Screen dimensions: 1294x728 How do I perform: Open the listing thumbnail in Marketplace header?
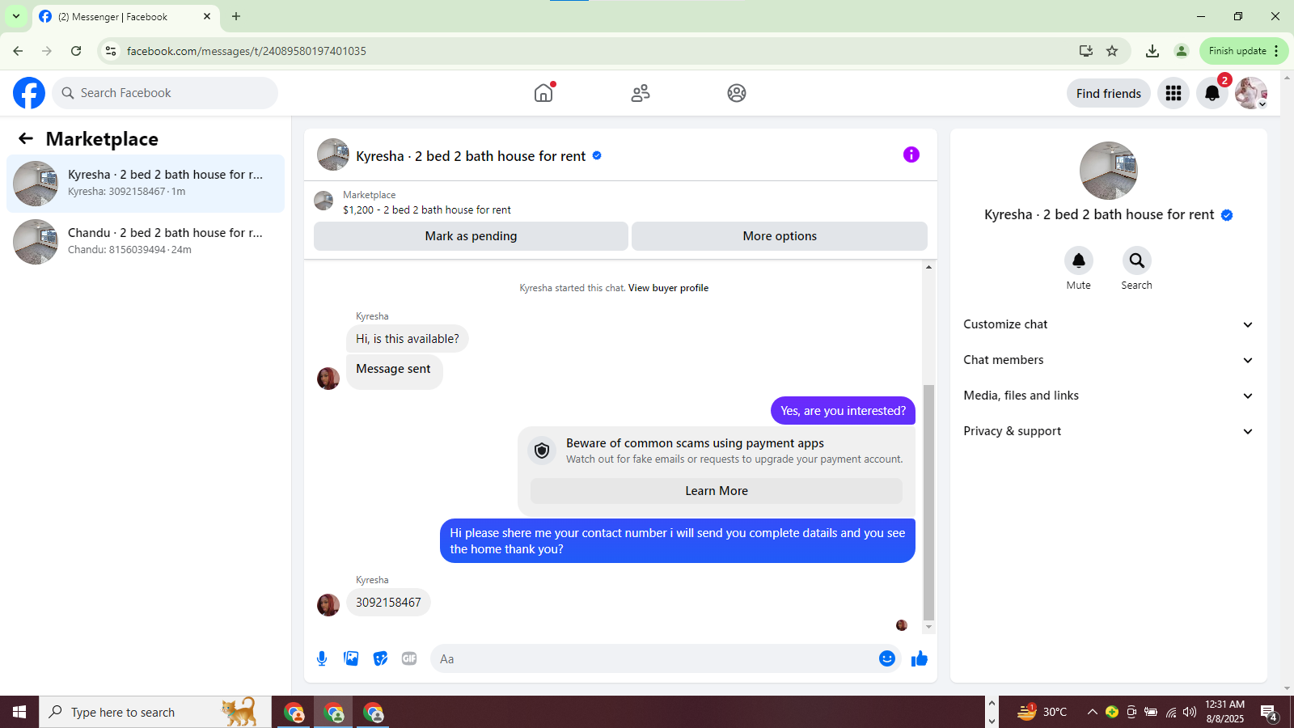pyautogui.click(x=323, y=201)
